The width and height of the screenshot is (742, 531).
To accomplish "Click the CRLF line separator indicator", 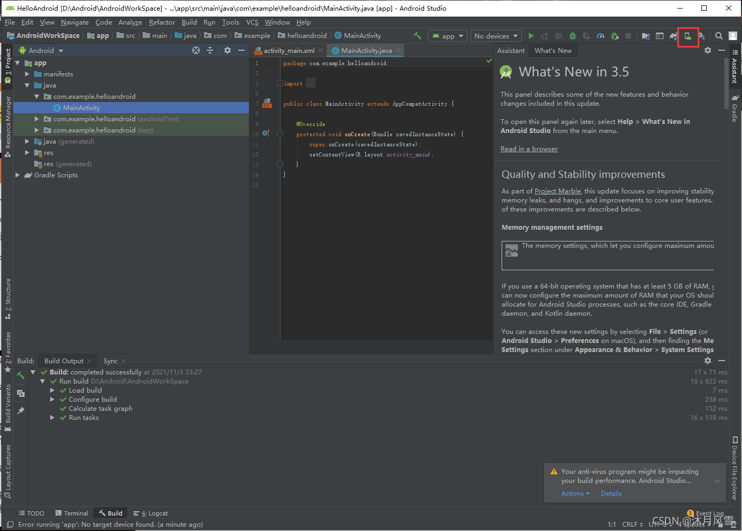I will (632, 525).
